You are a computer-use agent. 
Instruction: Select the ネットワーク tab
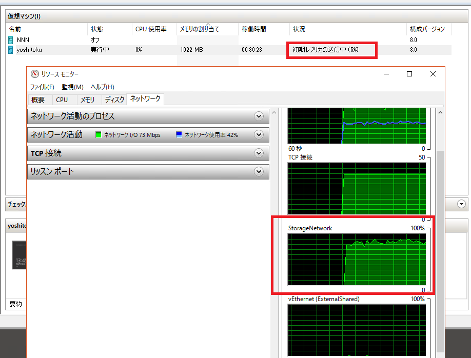coord(145,99)
